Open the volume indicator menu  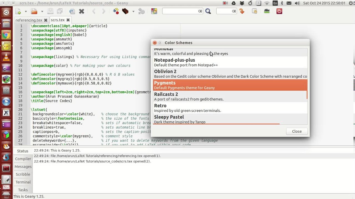point(297,3)
